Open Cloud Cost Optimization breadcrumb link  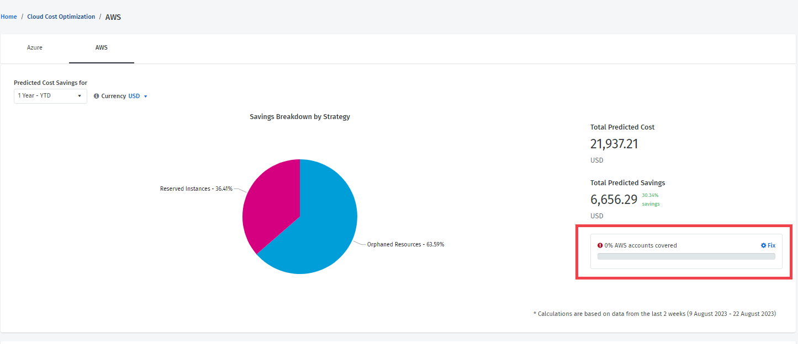coord(61,17)
